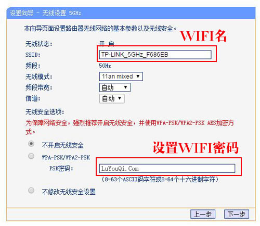Click the 频段 5GHz value text

coord(105,66)
